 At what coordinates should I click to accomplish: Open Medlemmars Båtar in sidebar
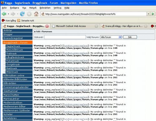17,106
